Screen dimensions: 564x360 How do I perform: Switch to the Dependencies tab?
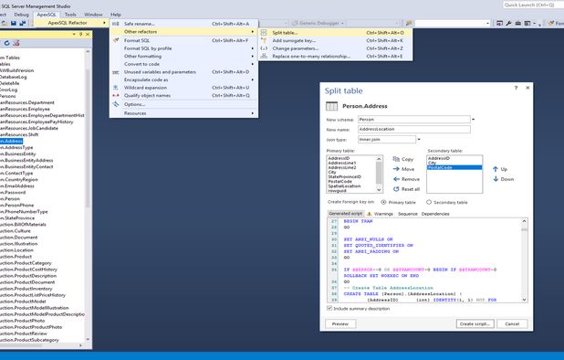(x=435, y=214)
